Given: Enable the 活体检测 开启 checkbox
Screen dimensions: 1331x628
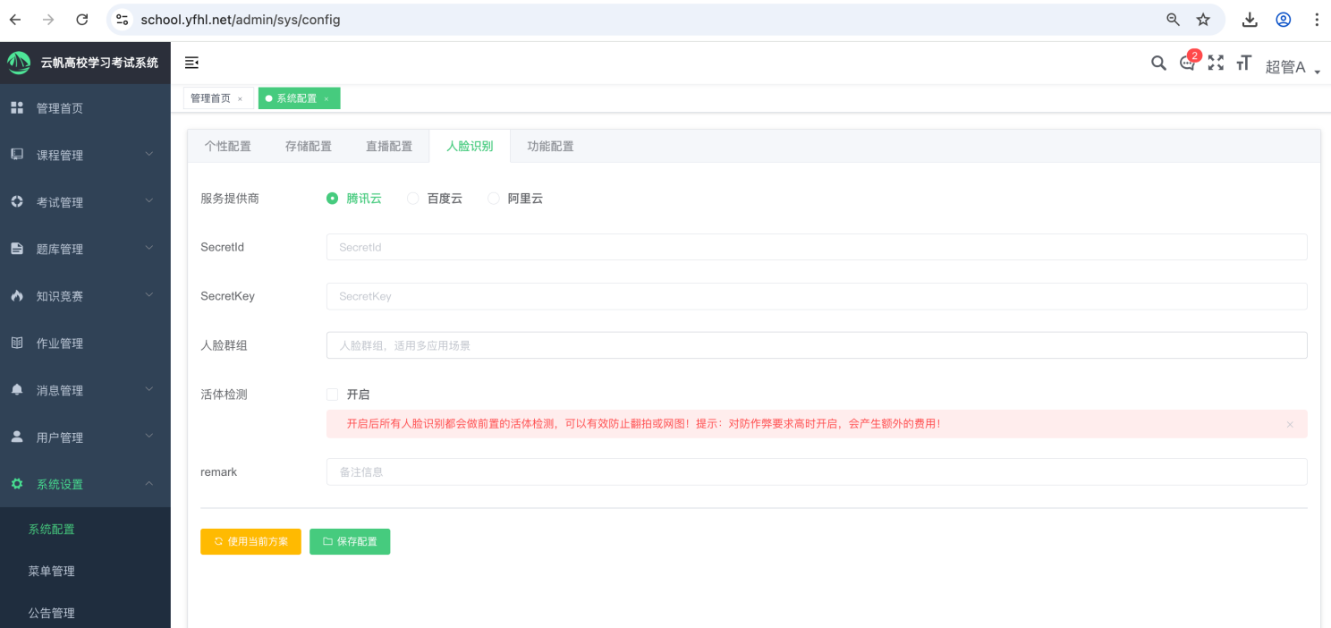Looking at the screenshot, I should (333, 395).
